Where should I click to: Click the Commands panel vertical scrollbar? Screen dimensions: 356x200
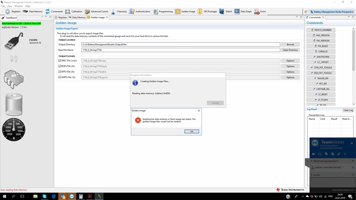(353, 67)
